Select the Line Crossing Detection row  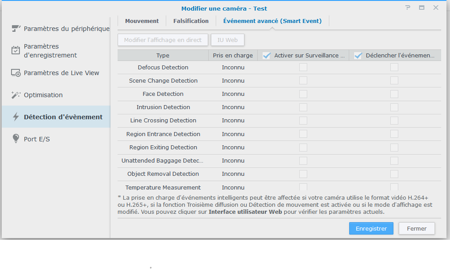(x=163, y=121)
